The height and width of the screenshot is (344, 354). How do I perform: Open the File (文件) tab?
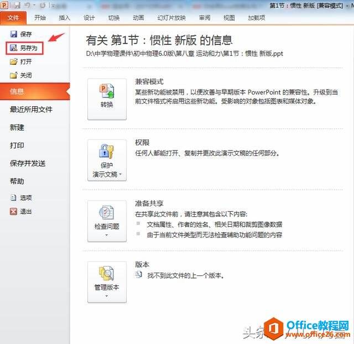tap(13, 18)
